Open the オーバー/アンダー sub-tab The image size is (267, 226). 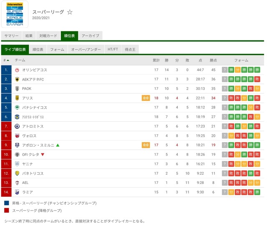86,50
